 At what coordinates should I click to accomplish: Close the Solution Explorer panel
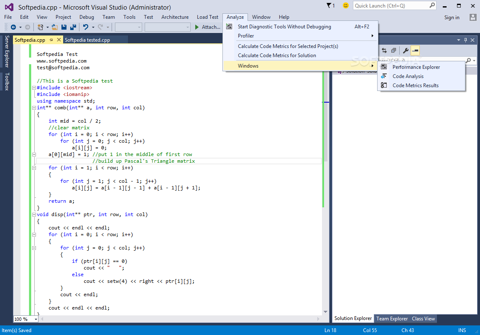point(472,40)
